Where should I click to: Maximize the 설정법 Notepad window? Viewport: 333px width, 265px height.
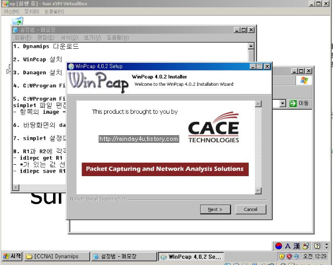coord(244,30)
